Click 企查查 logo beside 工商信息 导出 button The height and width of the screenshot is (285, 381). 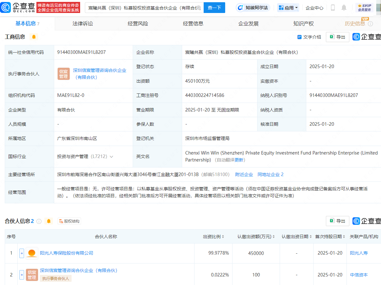[x=367, y=37]
